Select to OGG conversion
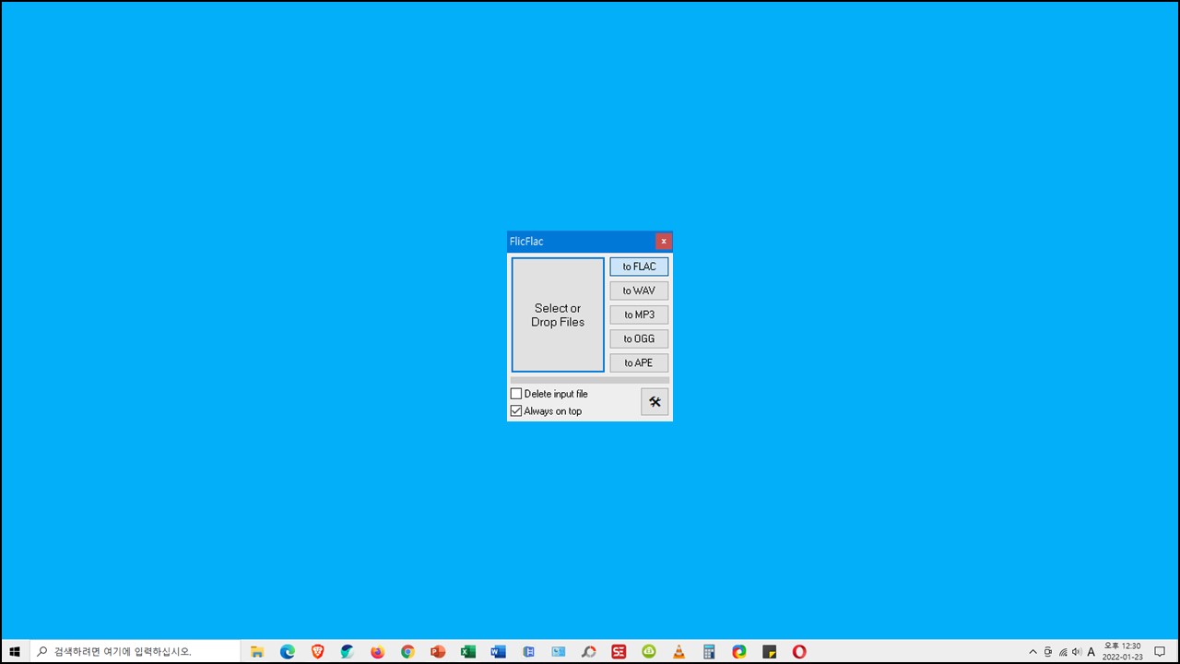 (x=639, y=338)
